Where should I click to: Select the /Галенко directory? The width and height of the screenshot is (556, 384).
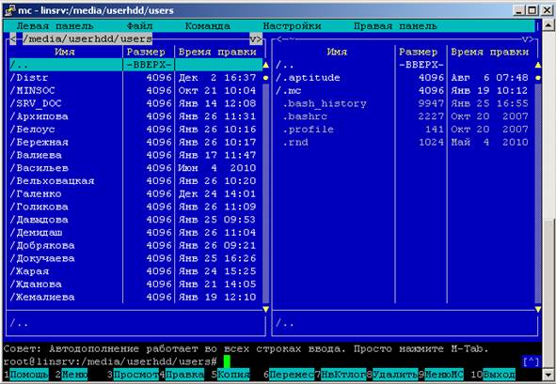135,194
